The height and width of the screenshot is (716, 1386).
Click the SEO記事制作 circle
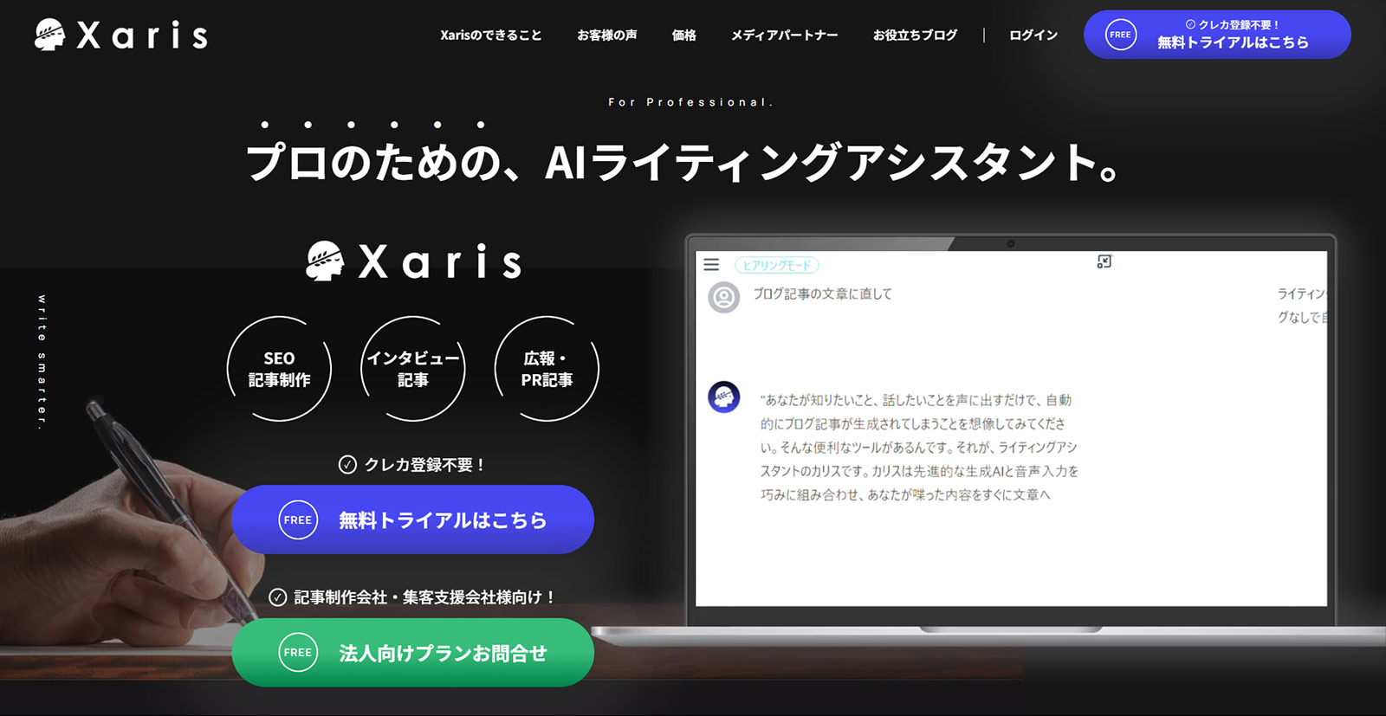279,369
